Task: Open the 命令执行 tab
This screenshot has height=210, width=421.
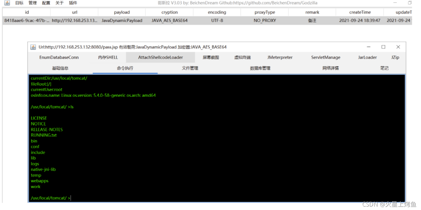Action: pos(125,68)
